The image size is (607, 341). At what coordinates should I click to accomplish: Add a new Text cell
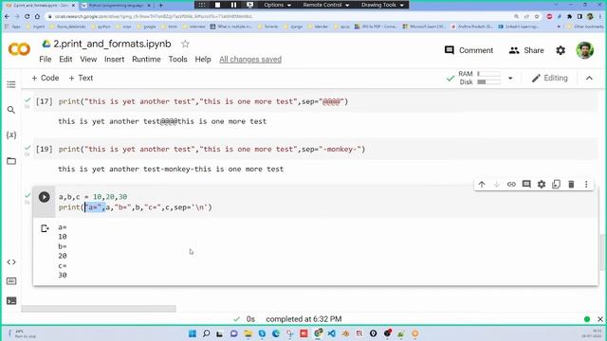coord(81,78)
